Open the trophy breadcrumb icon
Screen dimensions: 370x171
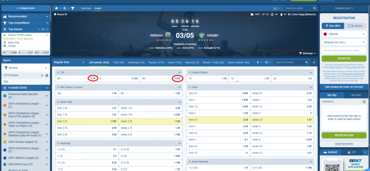72,8
